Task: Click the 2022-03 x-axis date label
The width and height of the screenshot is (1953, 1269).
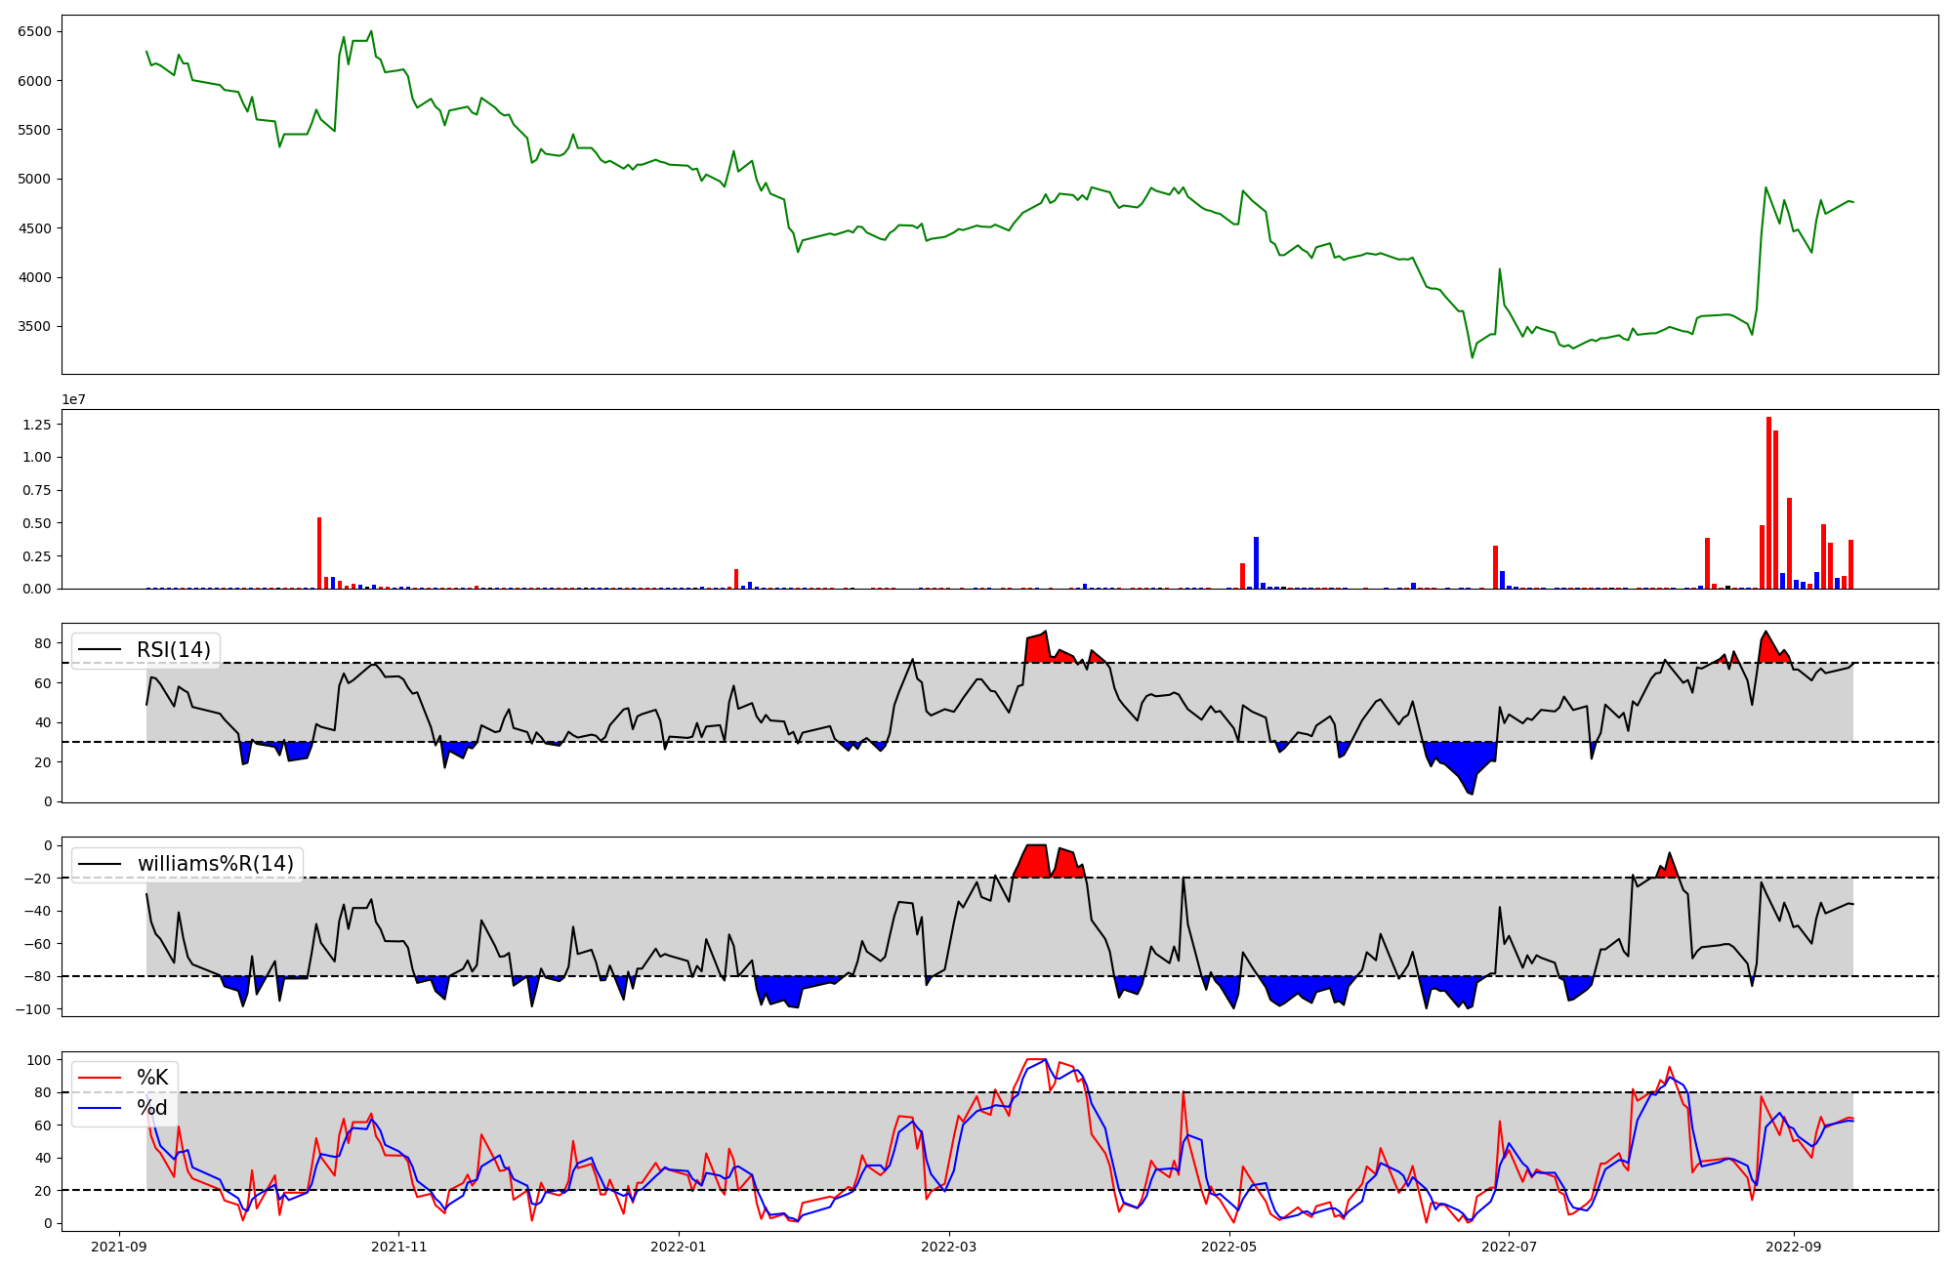Action: pyautogui.click(x=948, y=1247)
